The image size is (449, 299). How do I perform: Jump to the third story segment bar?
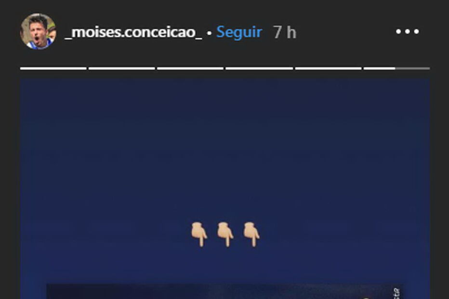pyautogui.click(x=190, y=68)
